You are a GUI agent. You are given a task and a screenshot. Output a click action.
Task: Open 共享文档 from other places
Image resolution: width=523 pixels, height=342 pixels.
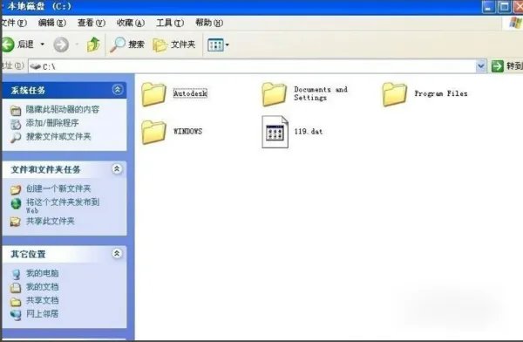click(43, 300)
